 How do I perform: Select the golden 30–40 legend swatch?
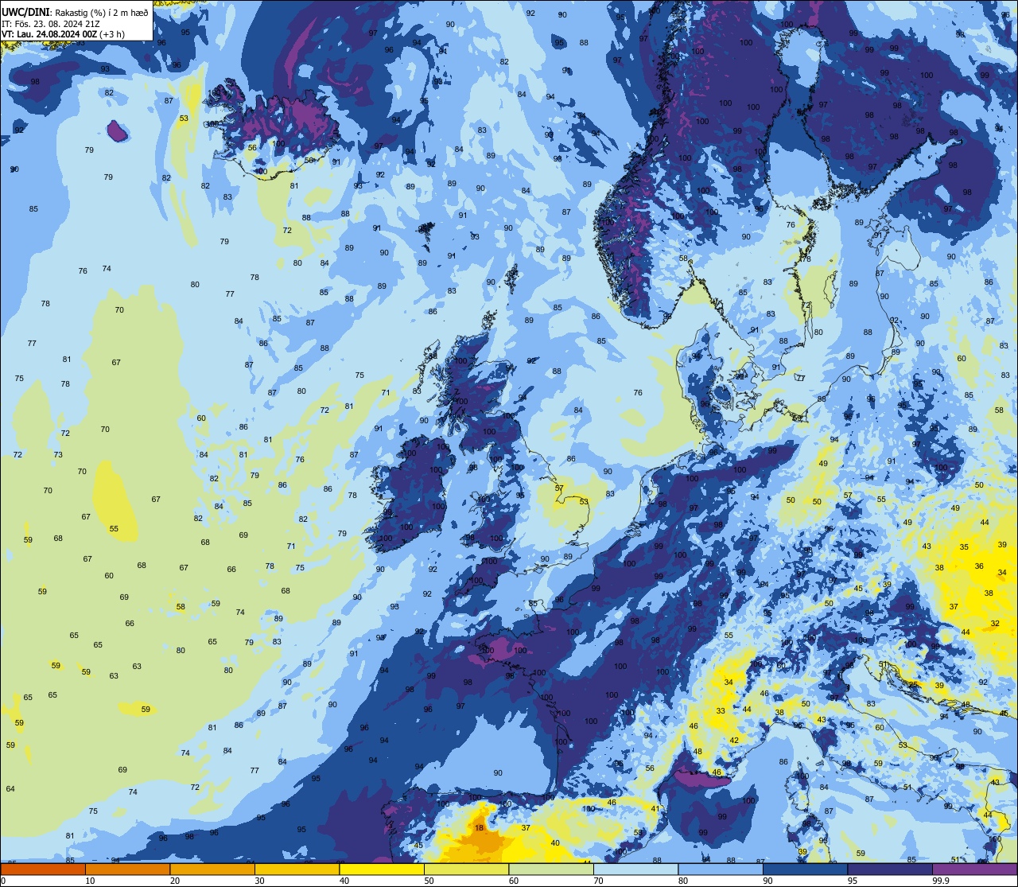(x=297, y=869)
